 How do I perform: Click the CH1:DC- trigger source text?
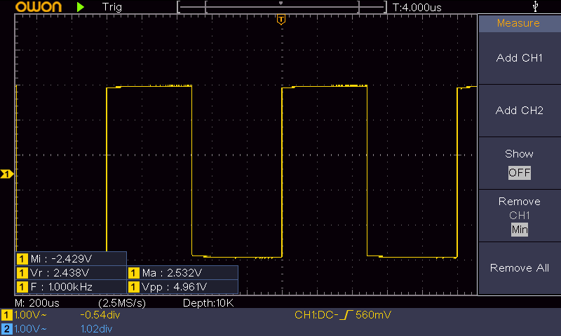click(x=316, y=314)
